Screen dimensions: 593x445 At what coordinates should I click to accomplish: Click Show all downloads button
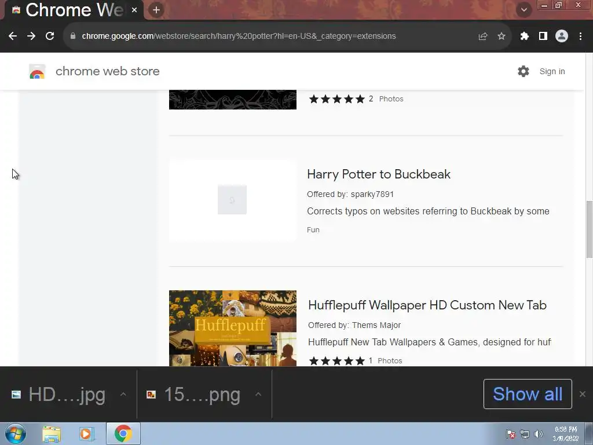click(x=528, y=394)
